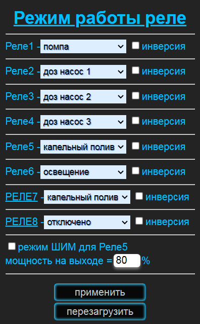Toggle инверсия checkbox for РЕЛЕ8
Image resolution: width=200 pixels, height=324 pixels.
pos(139,221)
